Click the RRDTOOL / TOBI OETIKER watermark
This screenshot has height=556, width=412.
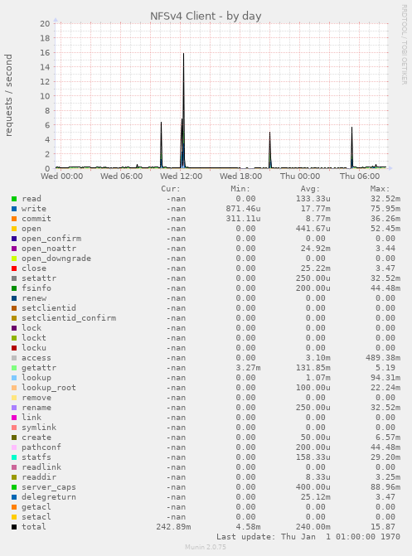(405, 44)
